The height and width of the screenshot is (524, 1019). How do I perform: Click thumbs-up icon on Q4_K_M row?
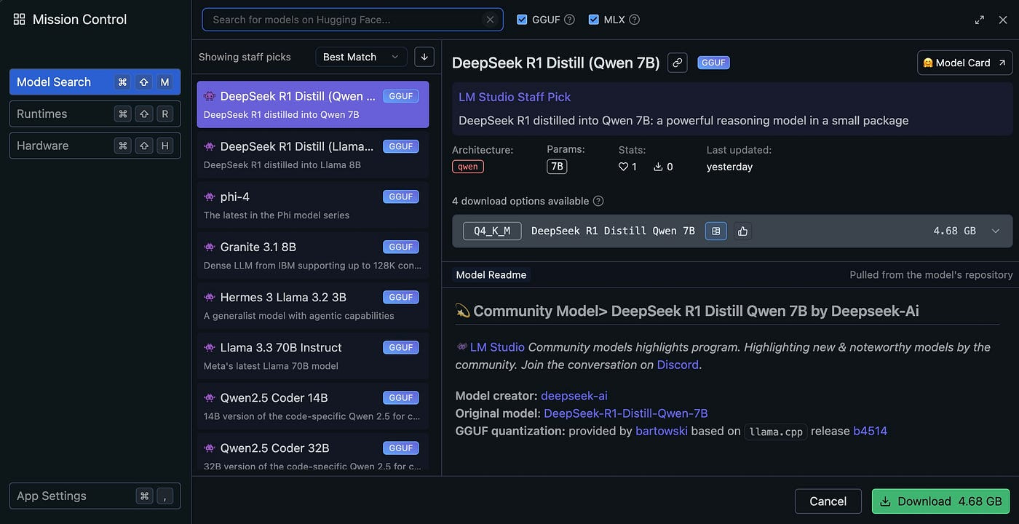point(742,231)
